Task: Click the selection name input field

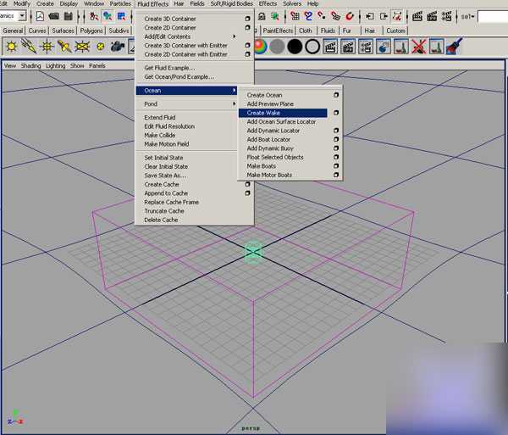Action: click(x=493, y=17)
